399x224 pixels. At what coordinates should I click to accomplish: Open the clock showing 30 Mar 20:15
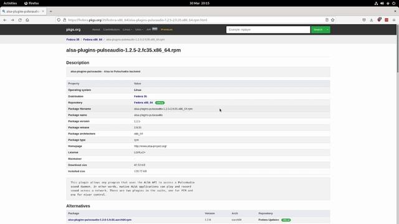click(x=199, y=3)
